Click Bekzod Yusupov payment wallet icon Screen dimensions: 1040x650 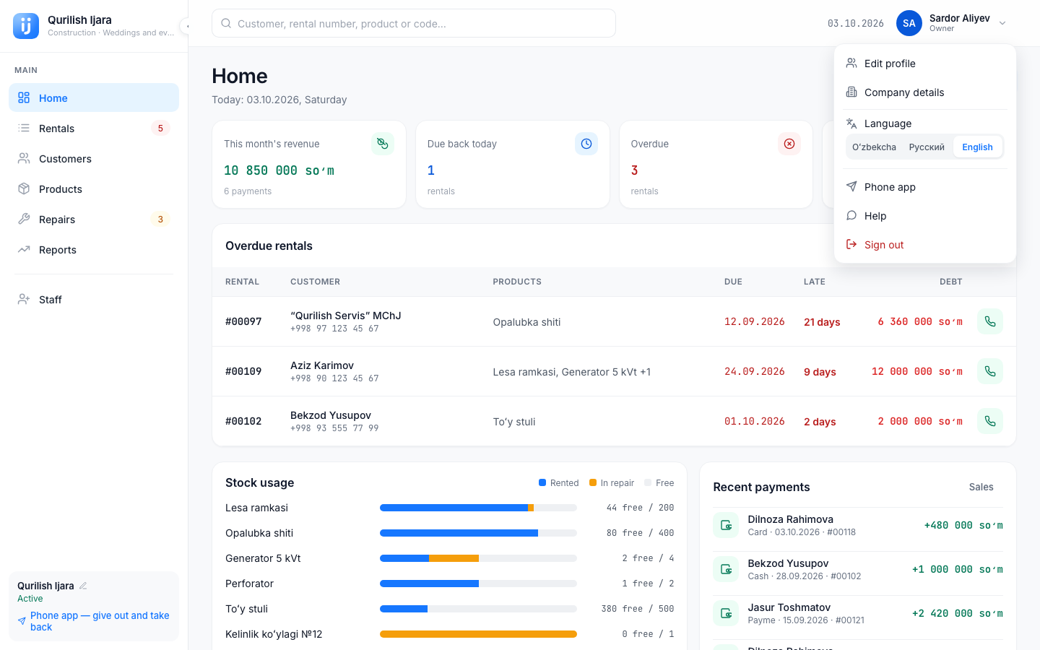click(726, 569)
